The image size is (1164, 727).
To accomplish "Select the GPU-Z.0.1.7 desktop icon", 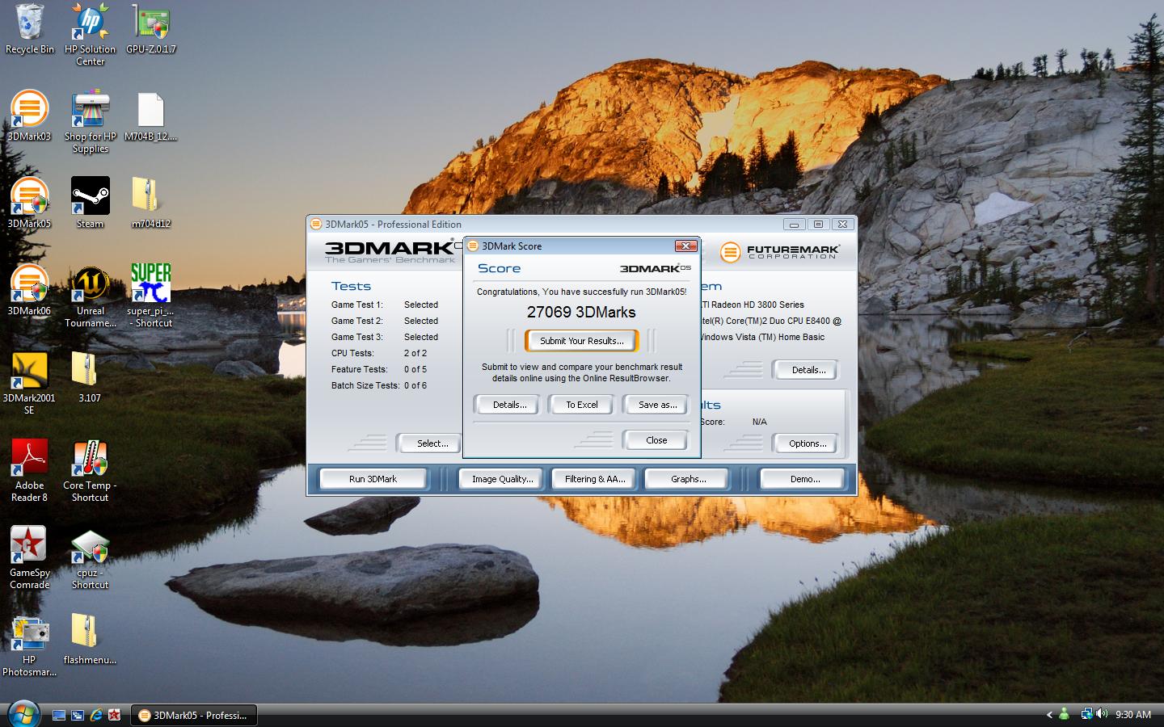I will coord(150,29).
